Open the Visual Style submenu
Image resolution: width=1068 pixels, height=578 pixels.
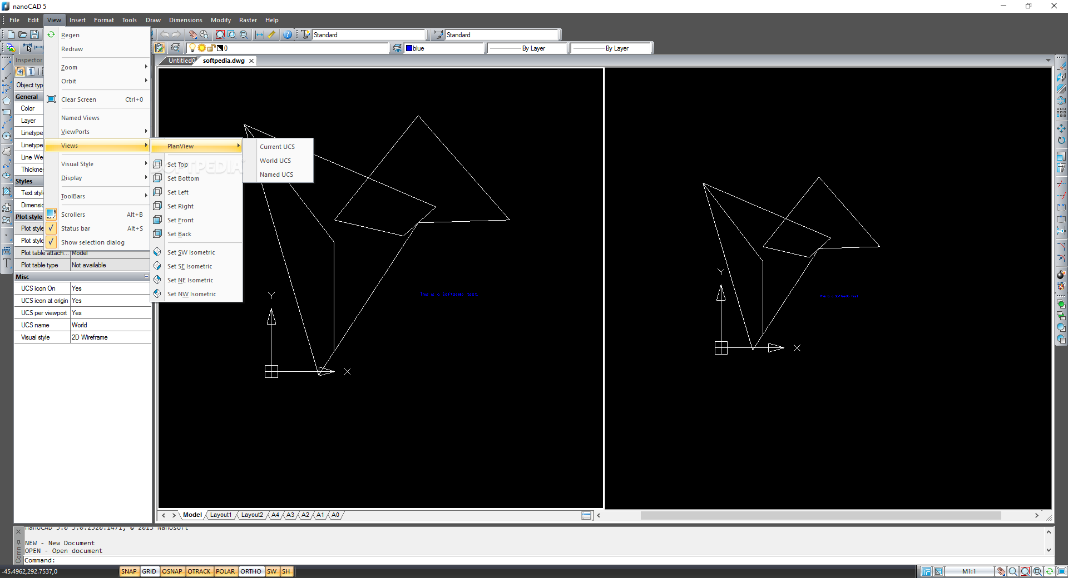[97, 164]
